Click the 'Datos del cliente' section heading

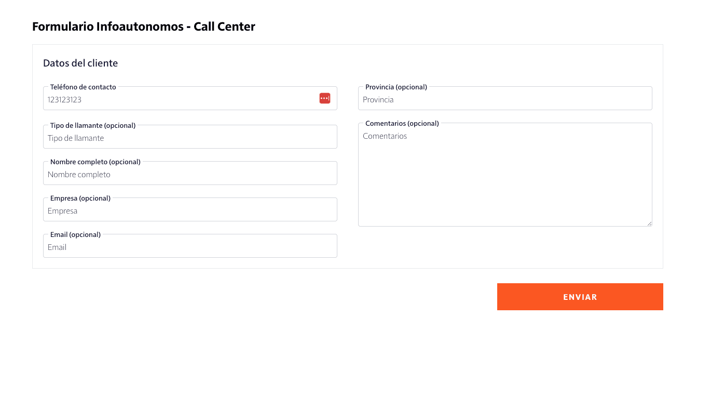tap(80, 63)
